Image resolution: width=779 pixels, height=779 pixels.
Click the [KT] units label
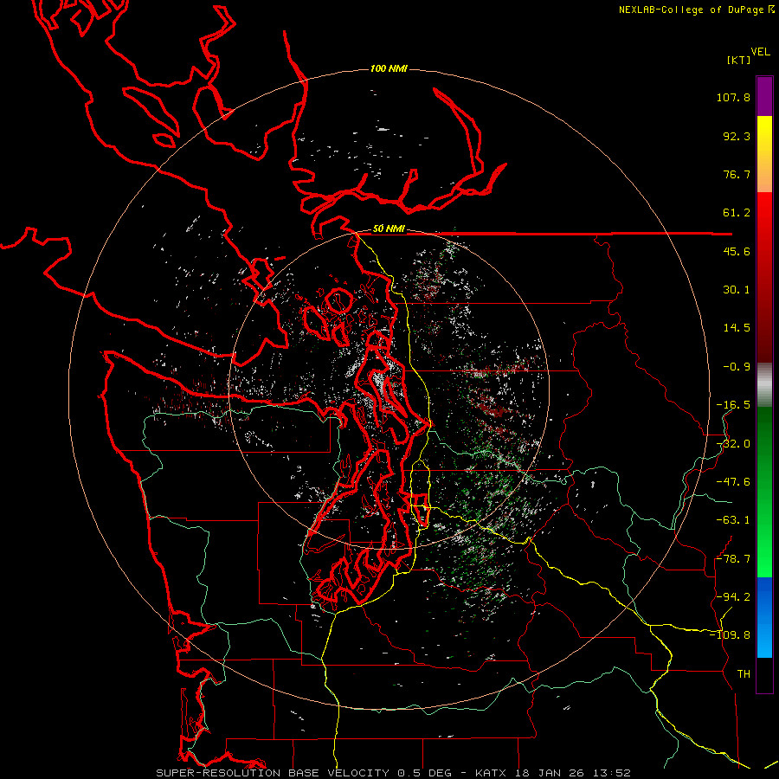click(738, 60)
